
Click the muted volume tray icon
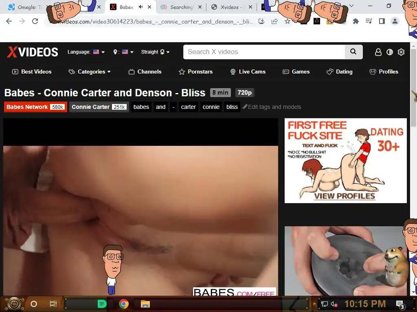(x=334, y=304)
